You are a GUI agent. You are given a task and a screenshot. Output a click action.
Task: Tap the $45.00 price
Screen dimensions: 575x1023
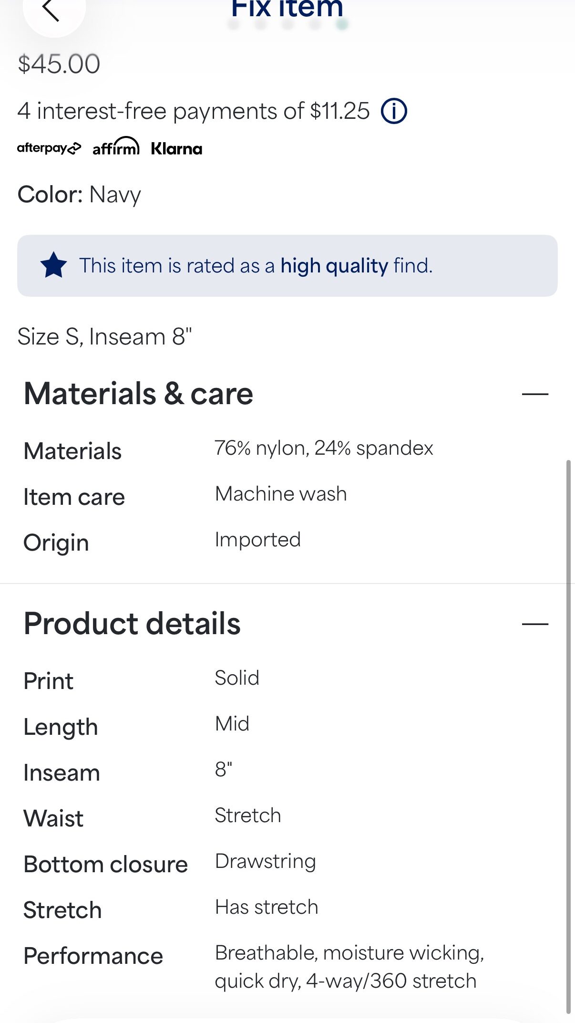59,64
